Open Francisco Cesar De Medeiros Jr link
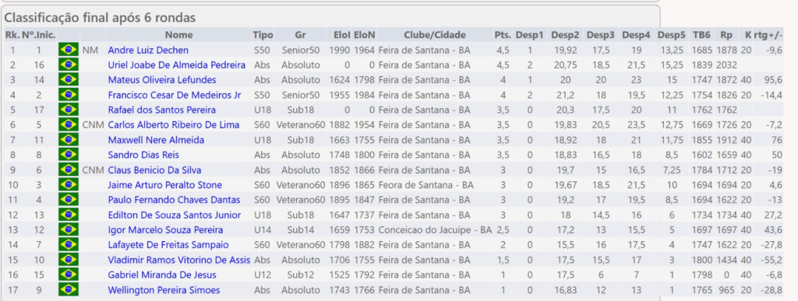This screenshot has height=301, width=798. pos(175,95)
